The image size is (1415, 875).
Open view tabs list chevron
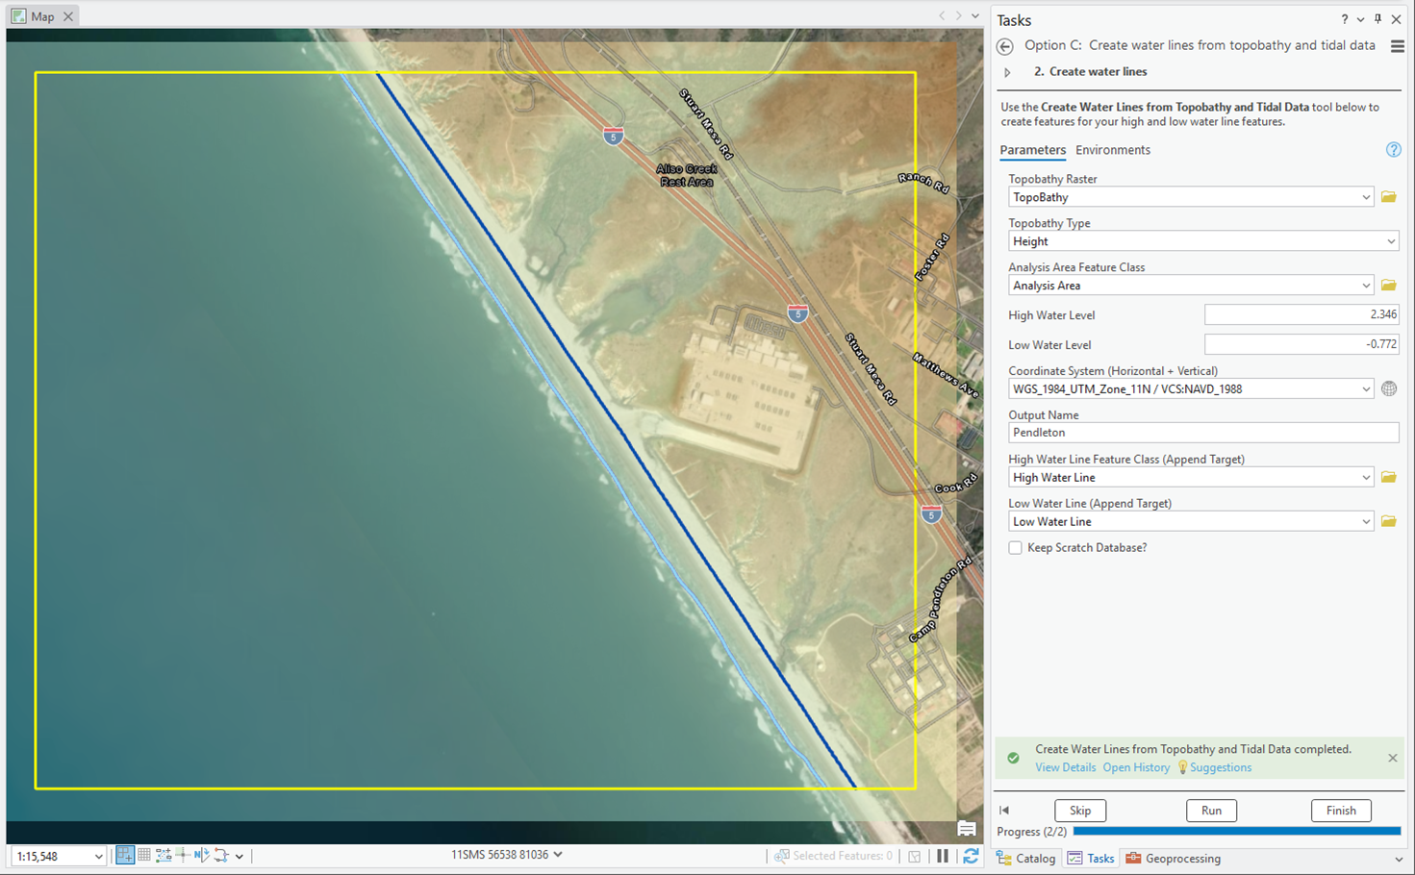pyautogui.click(x=974, y=15)
